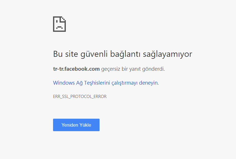Click the heading Bu site güvenli bağlantı sağlayamıyor
The height and width of the screenshot is (159, 236).
(x=123, y=54)
